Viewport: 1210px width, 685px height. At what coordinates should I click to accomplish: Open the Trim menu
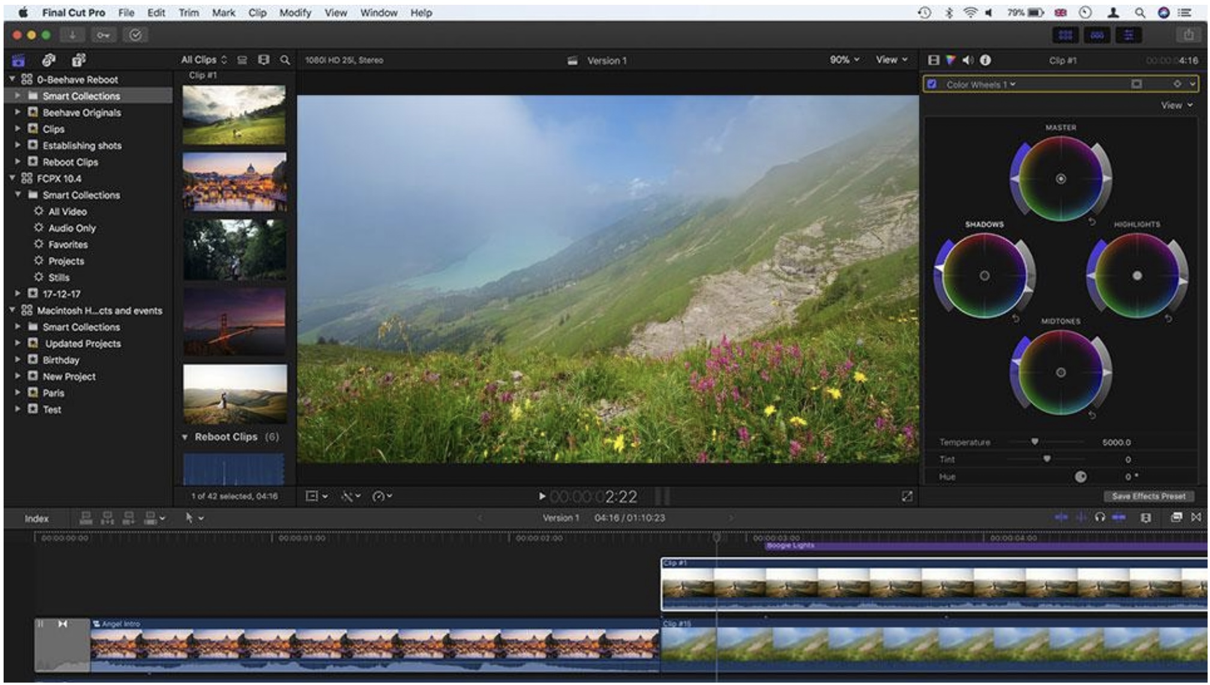coord(188,13)
